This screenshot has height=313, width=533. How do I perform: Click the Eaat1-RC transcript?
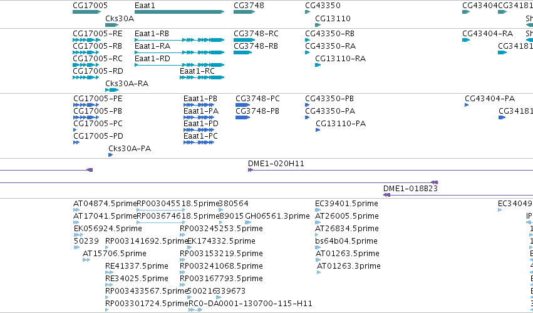point(202,77)
